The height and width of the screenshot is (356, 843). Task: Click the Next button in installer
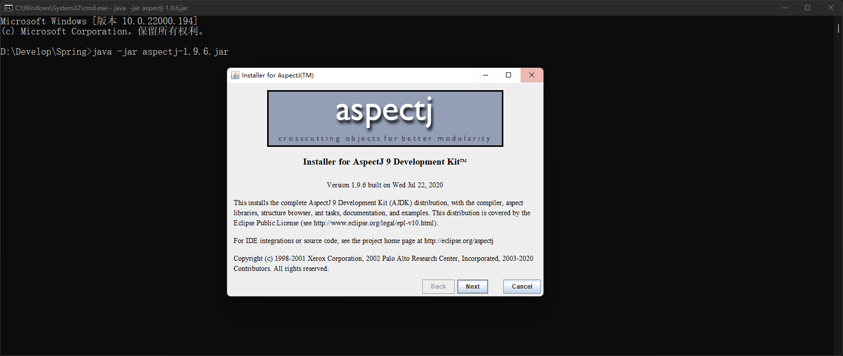472,287
